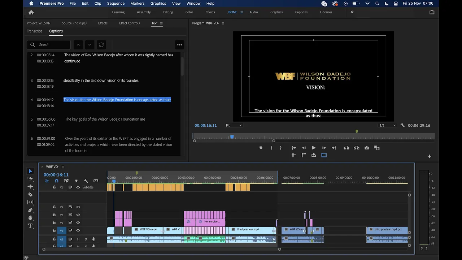Step forward one frame
462x260 pixels.
(x=324, y=148)
